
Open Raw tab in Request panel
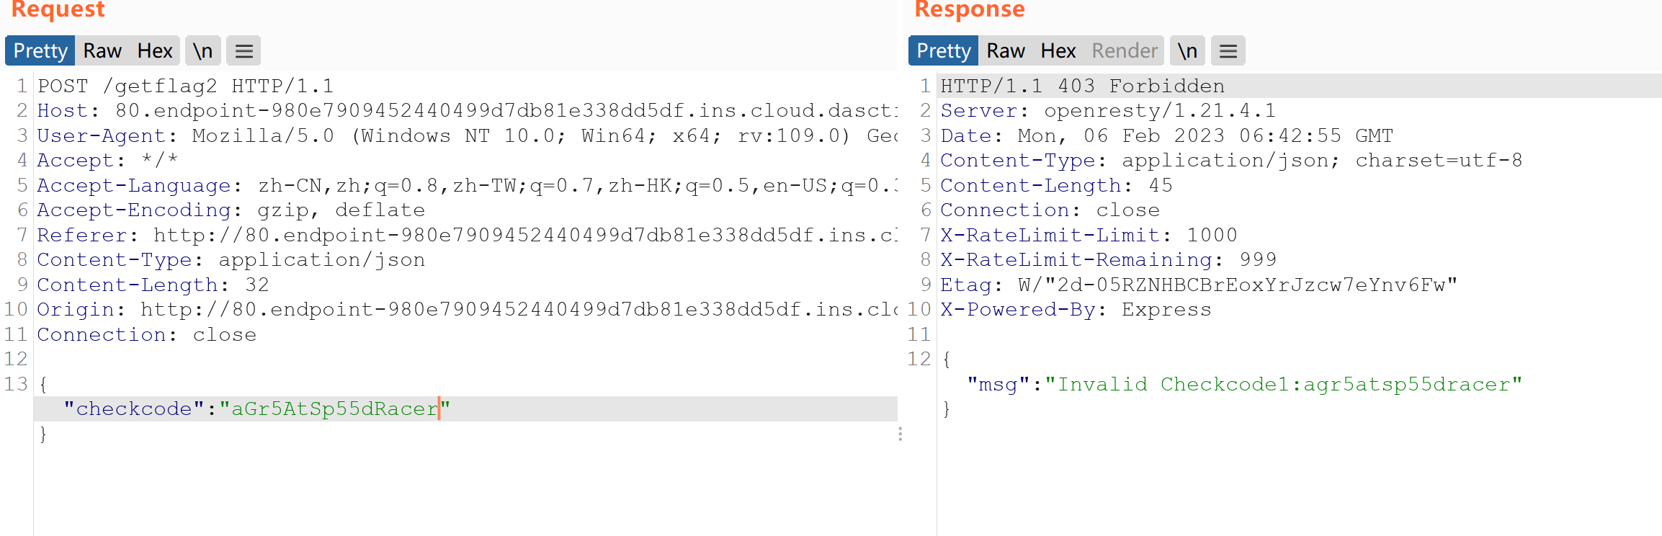tap(102, 51)
